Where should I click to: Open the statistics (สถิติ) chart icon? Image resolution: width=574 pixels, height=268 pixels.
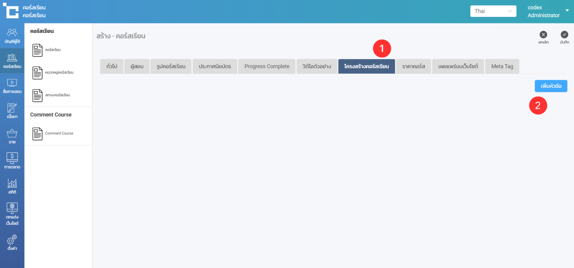tap(12, 184)
